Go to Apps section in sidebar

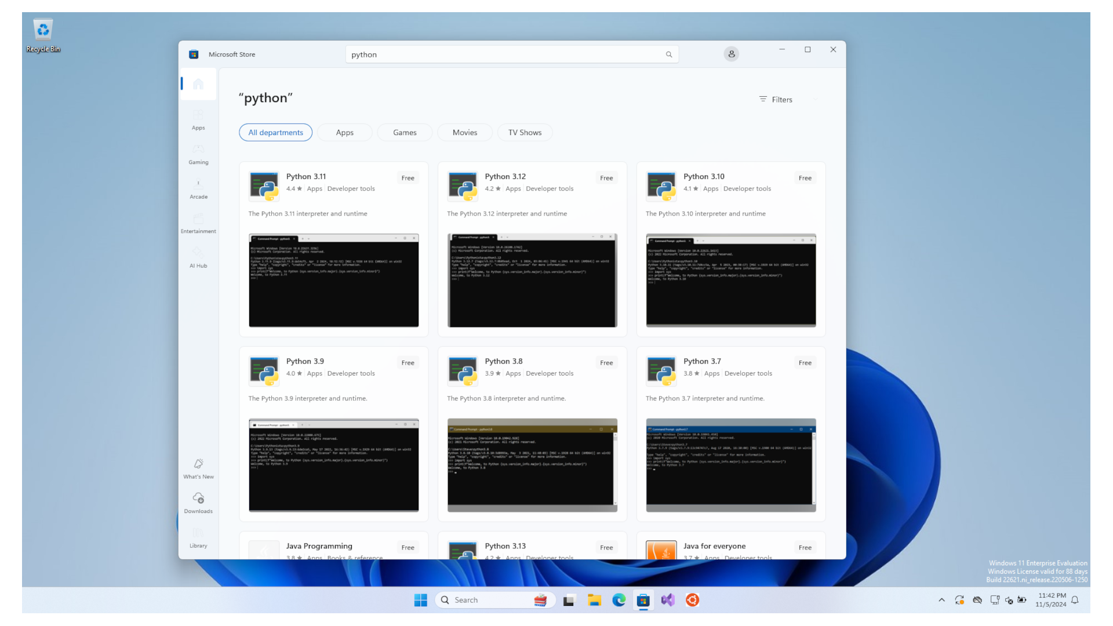(x=198, y=119)
